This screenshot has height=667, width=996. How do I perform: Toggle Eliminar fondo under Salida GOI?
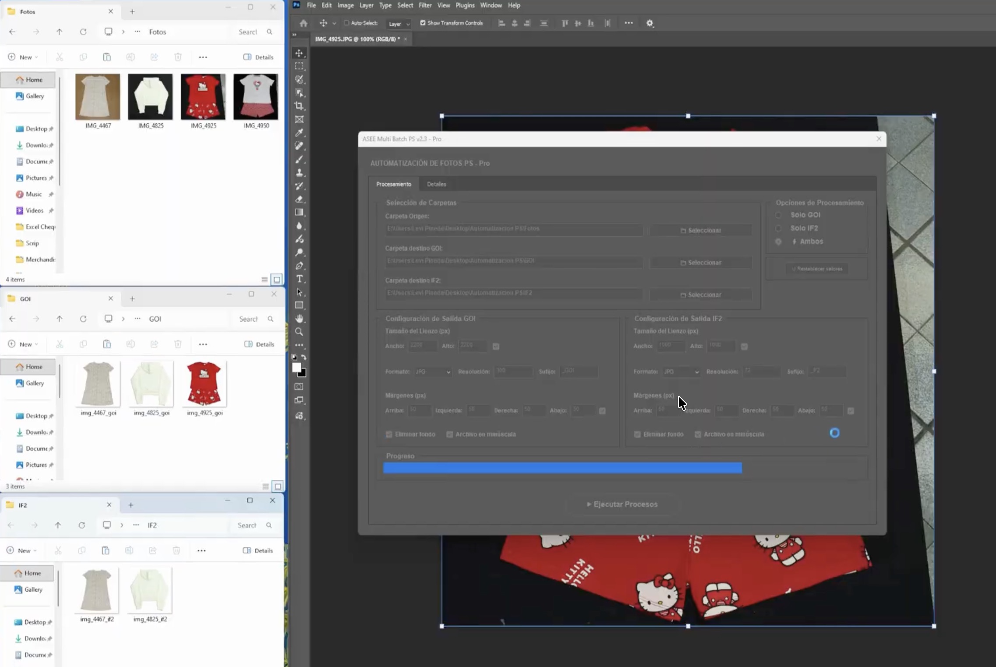(x=389, y=434)
